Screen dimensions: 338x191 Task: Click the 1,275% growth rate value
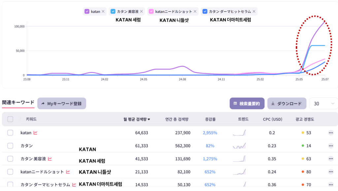(x=210, y=159)
